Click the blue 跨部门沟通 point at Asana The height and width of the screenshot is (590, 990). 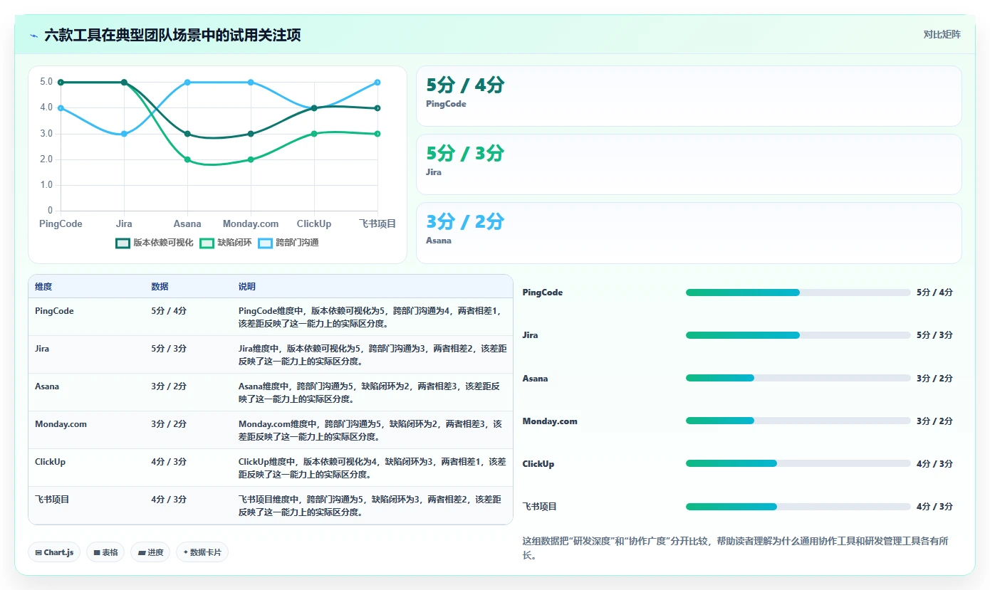point(187,83)
